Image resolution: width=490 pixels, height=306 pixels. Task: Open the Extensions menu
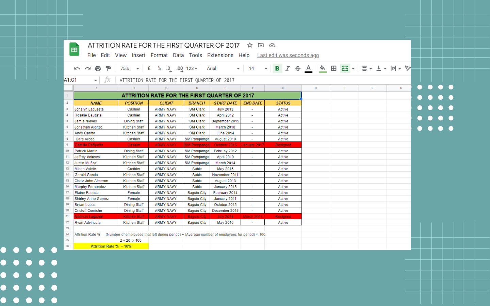click(220, 55)
